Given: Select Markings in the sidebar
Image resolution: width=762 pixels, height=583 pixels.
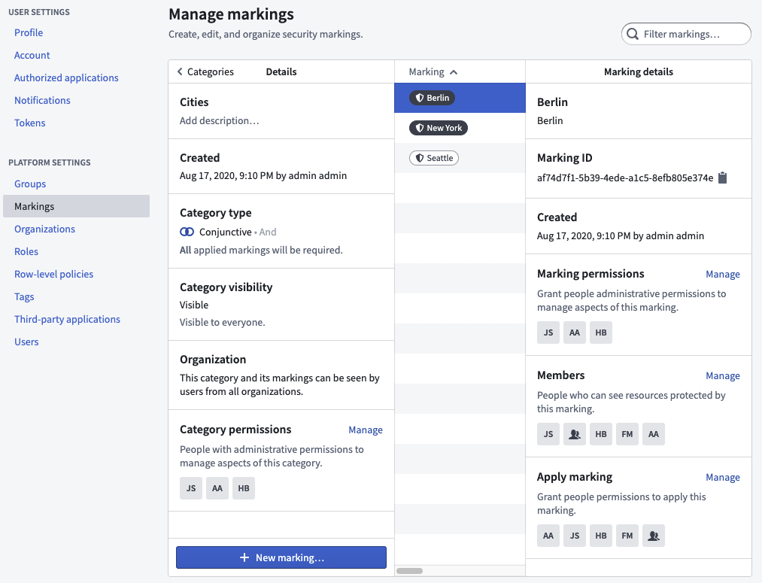Looking at the screenshot, I should point(76,206).
